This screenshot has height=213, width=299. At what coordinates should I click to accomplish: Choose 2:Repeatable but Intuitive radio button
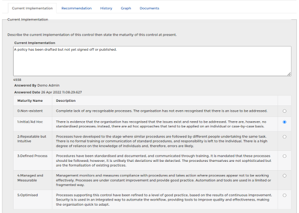pyautogui.click(x=284, y=137)
